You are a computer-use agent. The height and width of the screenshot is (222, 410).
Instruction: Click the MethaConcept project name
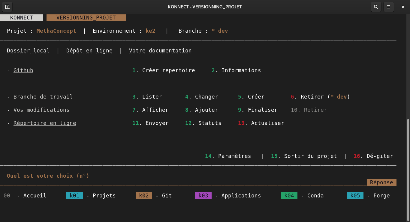coord(56,31)
